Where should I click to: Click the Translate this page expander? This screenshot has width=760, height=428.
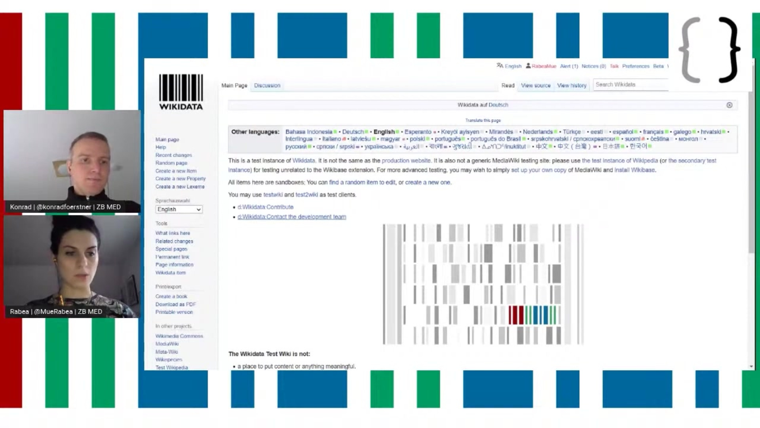click(x=482, y=120)
